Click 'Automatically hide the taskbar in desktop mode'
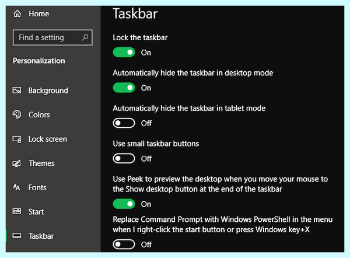Viewport: 350px width, 258px height. [x=193, y=73]
